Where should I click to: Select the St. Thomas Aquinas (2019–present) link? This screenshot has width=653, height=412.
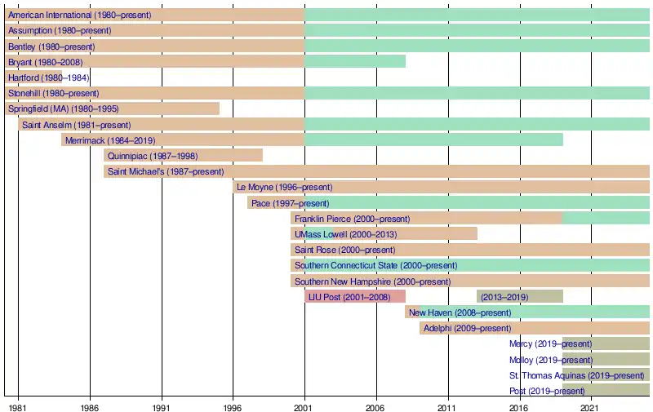576,375
